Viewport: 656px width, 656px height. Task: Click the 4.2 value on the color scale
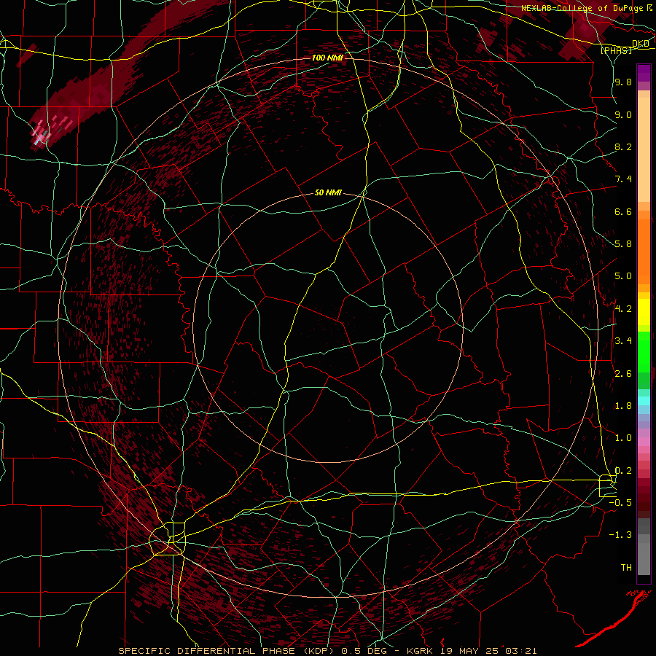pos(623,309)
